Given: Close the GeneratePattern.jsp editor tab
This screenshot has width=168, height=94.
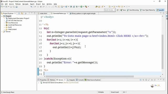Looking at the screenshot, I should 67,13.
